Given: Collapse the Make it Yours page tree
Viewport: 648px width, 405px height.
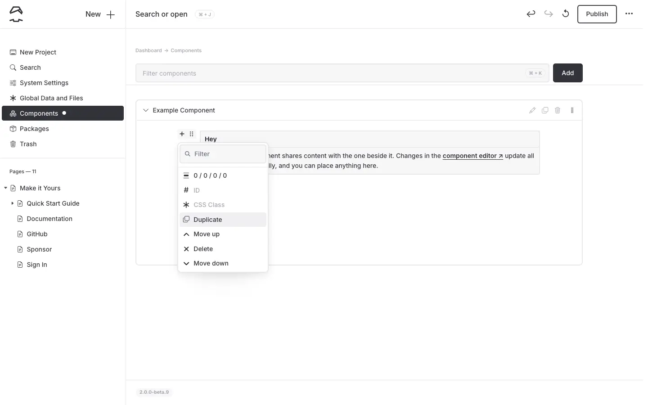Looking at the screenshot, I should 5,188.
